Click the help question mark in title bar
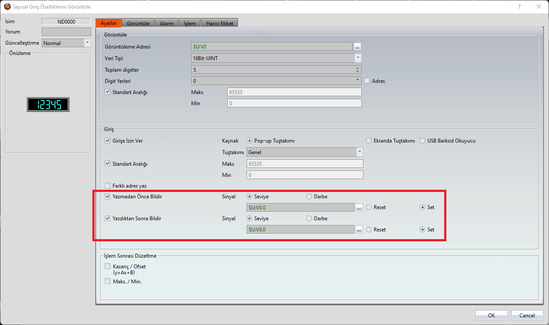Screen dimensions: 549x325 519,6
